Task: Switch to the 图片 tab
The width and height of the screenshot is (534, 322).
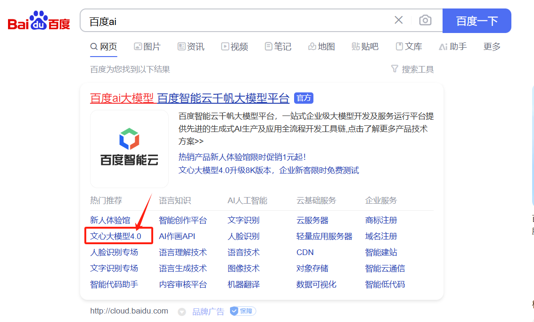Action: click(147, 47)
